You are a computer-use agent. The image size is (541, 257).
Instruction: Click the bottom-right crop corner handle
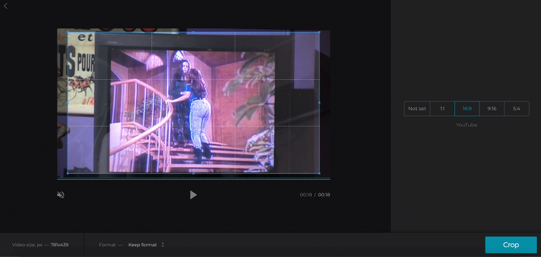click(x=319, y=173)
